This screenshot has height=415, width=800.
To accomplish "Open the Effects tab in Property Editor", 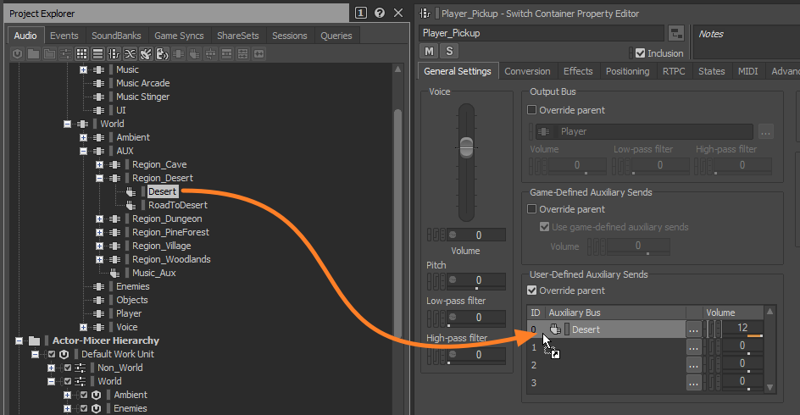I will coord(578,72).
